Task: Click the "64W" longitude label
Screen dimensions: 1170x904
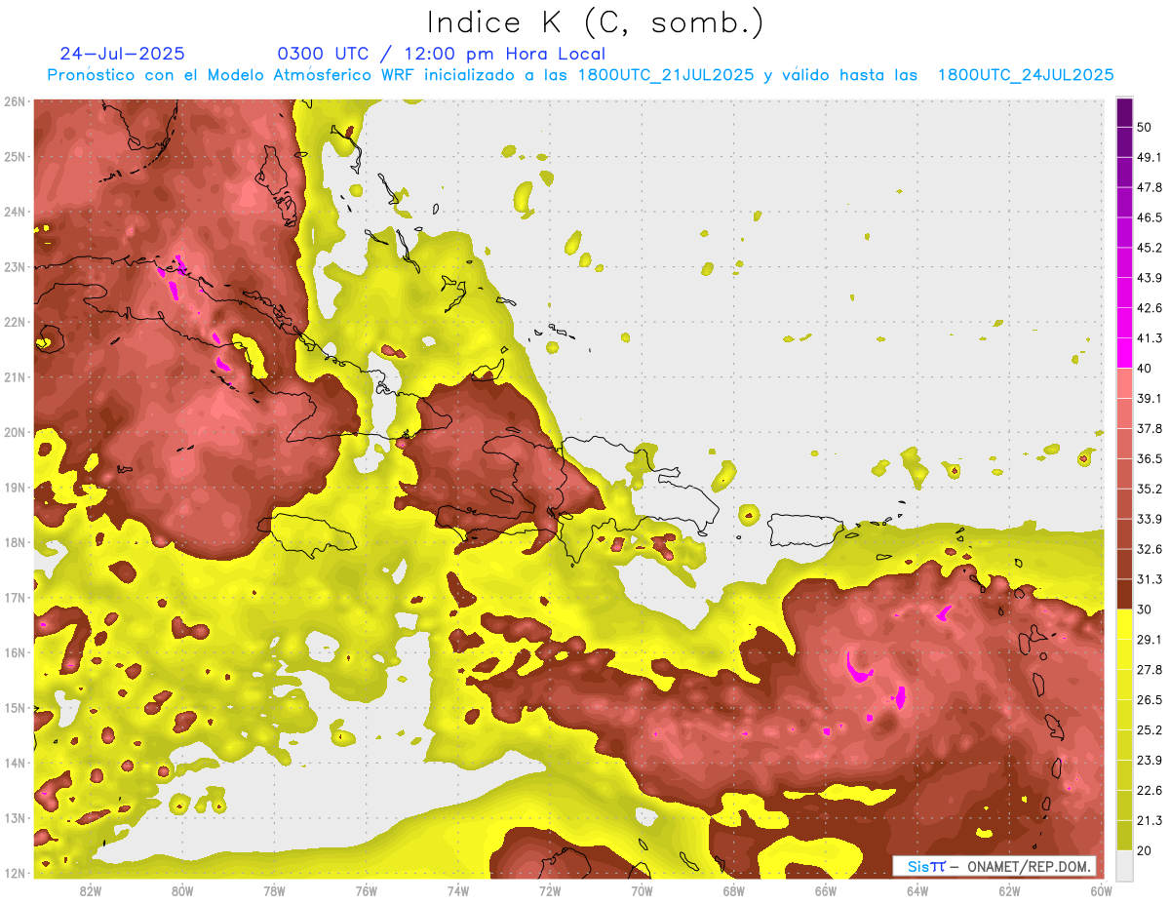Action: 917,891
